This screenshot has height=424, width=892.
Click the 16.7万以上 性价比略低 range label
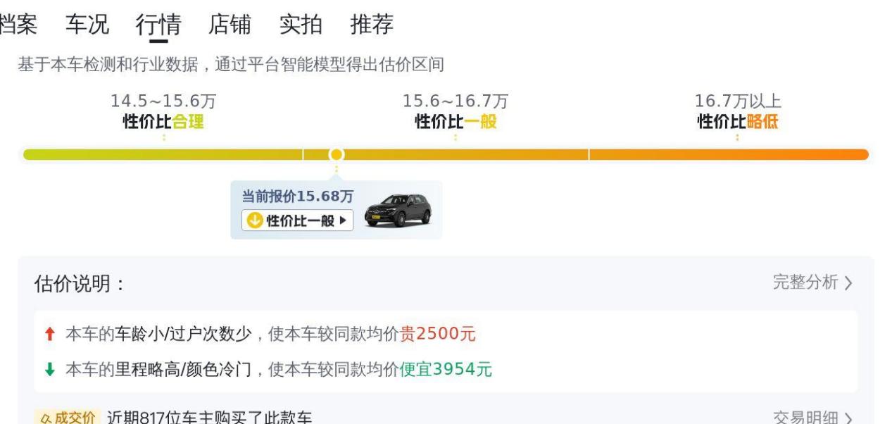(x=738, y=112)
